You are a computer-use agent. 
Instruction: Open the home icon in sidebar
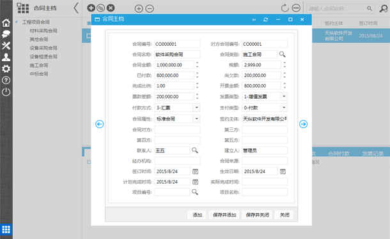click(x=6, y=23)
